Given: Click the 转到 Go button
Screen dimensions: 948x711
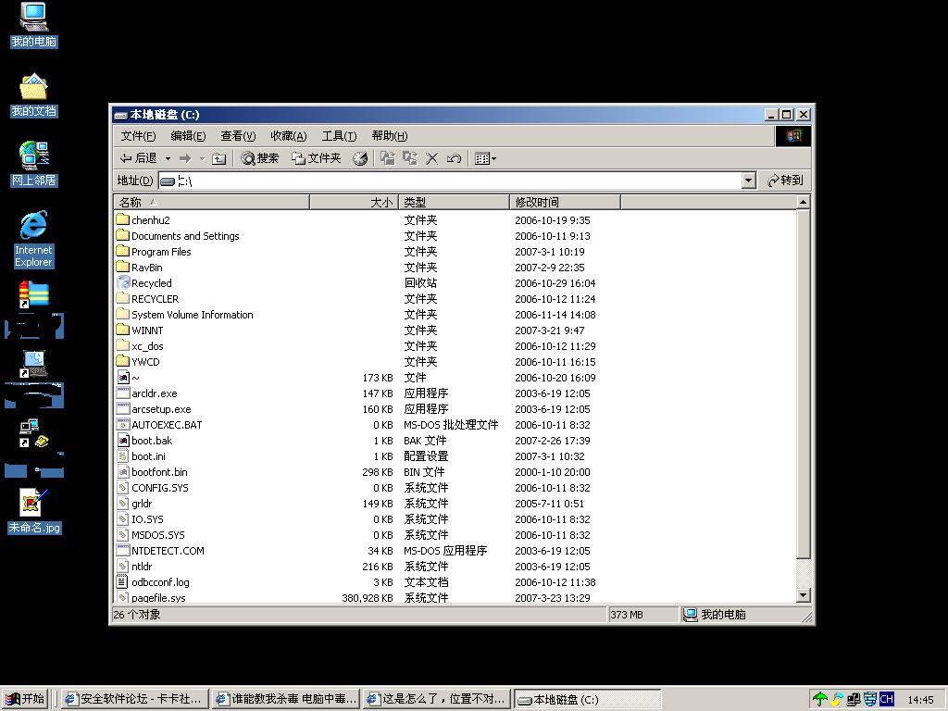Looking at the screenshot, I should point(785,181).
